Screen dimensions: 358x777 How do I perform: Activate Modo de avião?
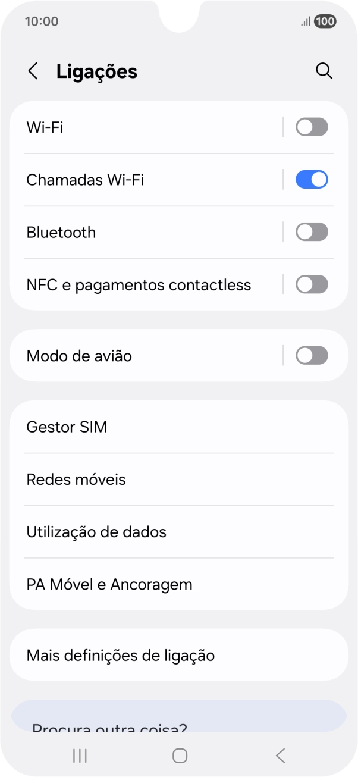[311, 355]
